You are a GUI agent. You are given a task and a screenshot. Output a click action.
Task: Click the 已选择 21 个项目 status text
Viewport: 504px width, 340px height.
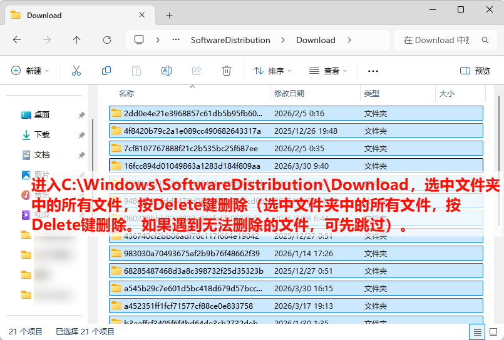[85, 332]
